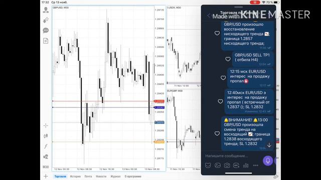Switch to the О программе tab
Screen dimensions: 321x180
pos(133,176)
